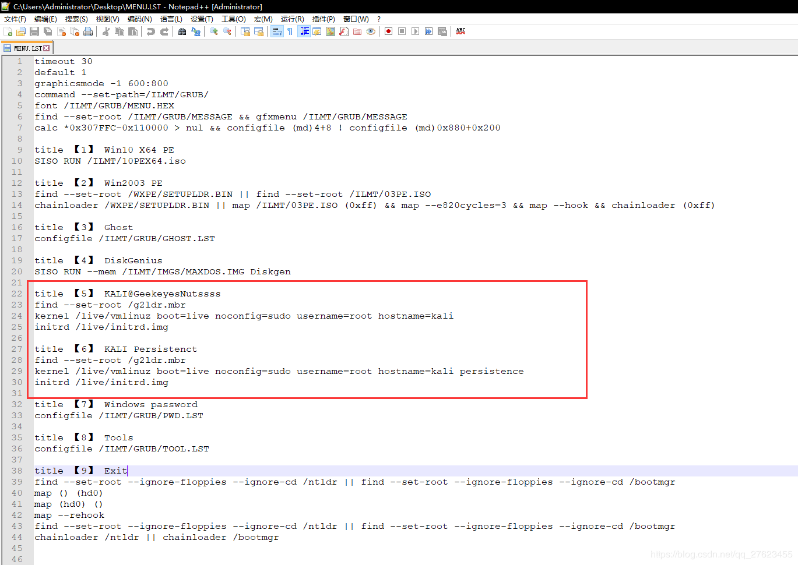Click the word 'DiskGenius' in line 19
The width and height of the screenshot is (798, 565).
click(x=133, y=260)
